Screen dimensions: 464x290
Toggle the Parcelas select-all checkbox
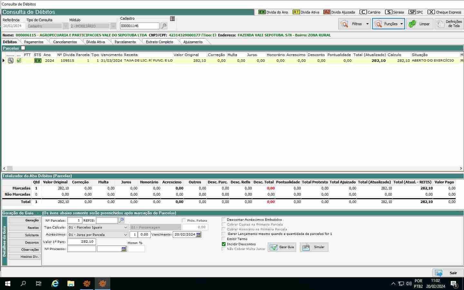23,48
